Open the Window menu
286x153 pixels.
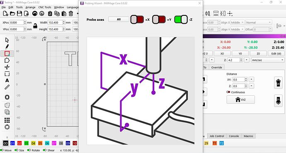pyautogui.click(x=59, y=7)
